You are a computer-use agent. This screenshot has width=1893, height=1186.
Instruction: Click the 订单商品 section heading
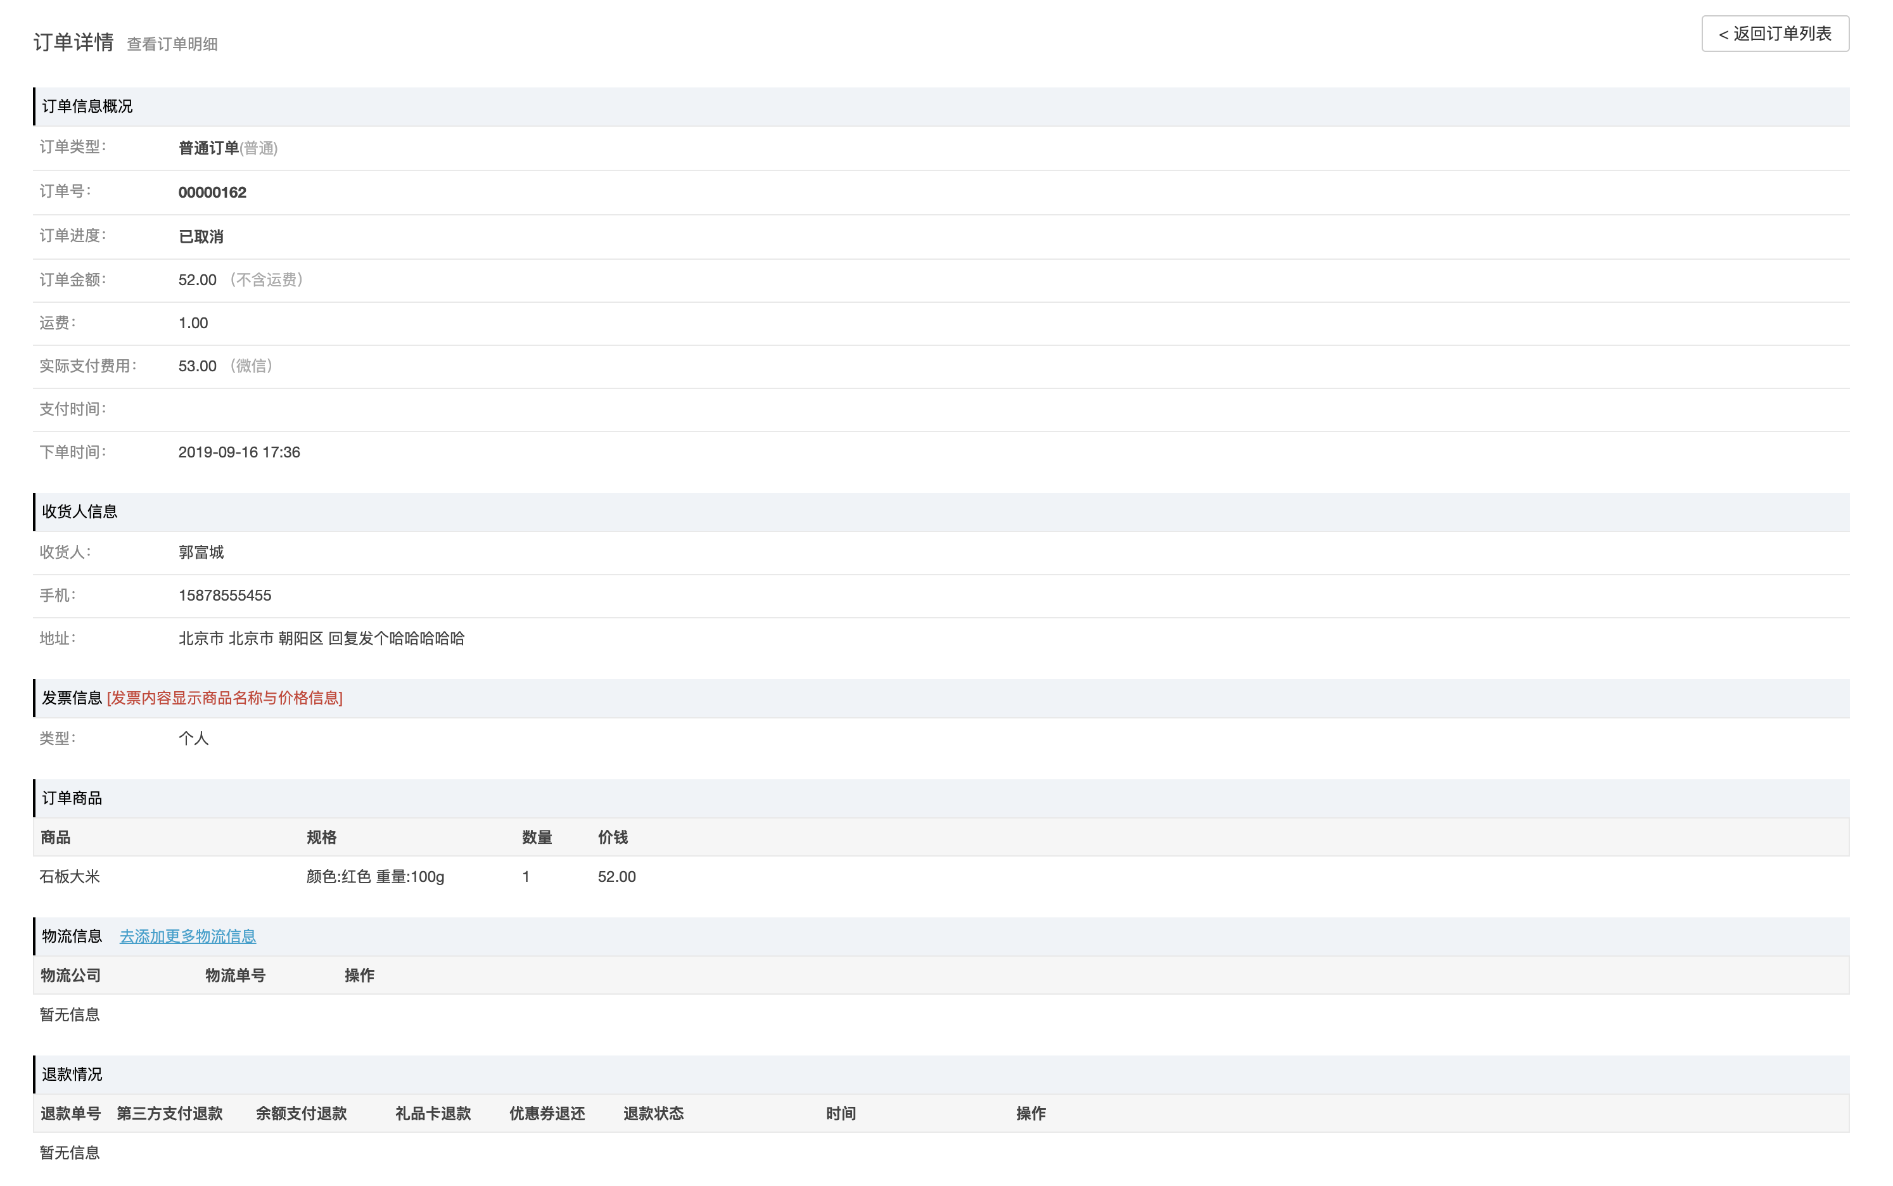click(72, 798)
